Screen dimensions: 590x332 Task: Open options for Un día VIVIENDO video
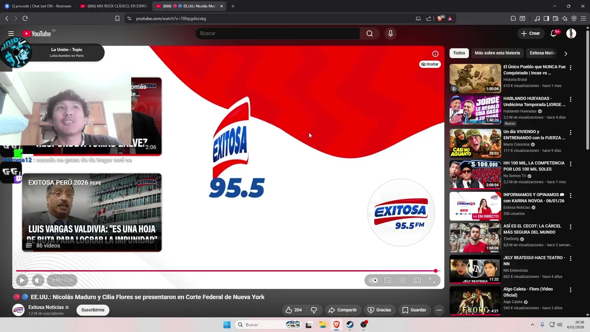pyautogui.click(x=571, y=132)
